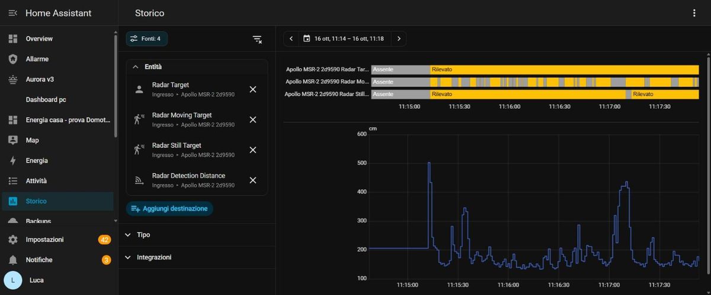711x295 pixels.
Task: Select the Radar Detection Distance row
Action: pyautogui.click(x=197, y=180)
